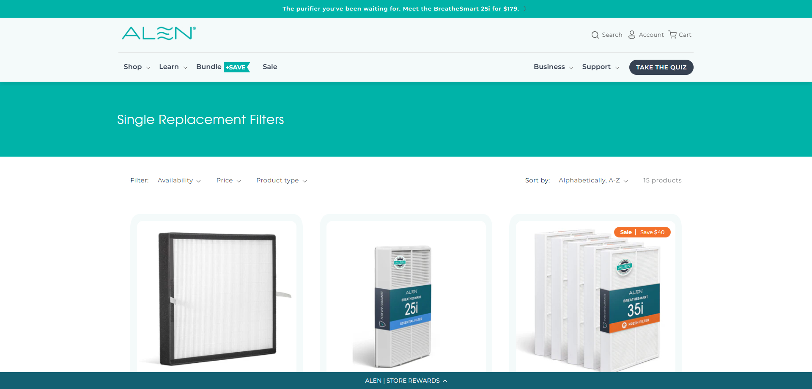This screenshot has height=389, width=812.
Task: Change the Alphabetically, A-Z sort order
Action: (593, 180)
